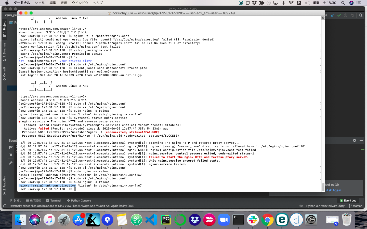Viewport: 367px width, 229px height.
Task: Open PyCharm search everywhere magnifier
Action: (x=360, y=15)
